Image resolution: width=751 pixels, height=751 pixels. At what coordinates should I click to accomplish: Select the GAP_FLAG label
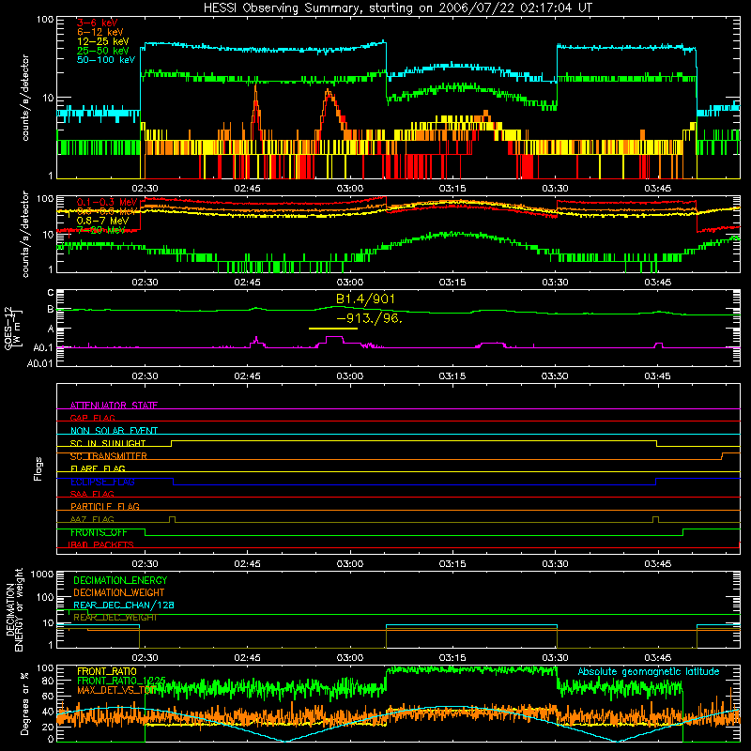(92, 418)
